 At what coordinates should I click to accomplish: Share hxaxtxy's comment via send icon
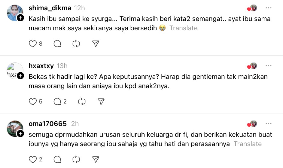pos(101,102)
